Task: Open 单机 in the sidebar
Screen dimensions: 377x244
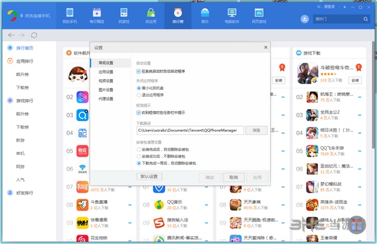Action: (20, 153)
